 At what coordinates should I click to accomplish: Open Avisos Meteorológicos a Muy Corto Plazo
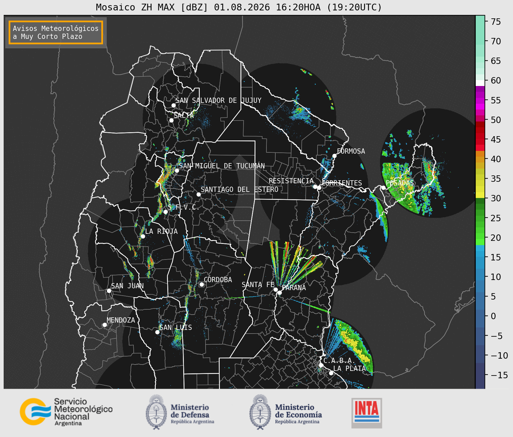[56, 32]
